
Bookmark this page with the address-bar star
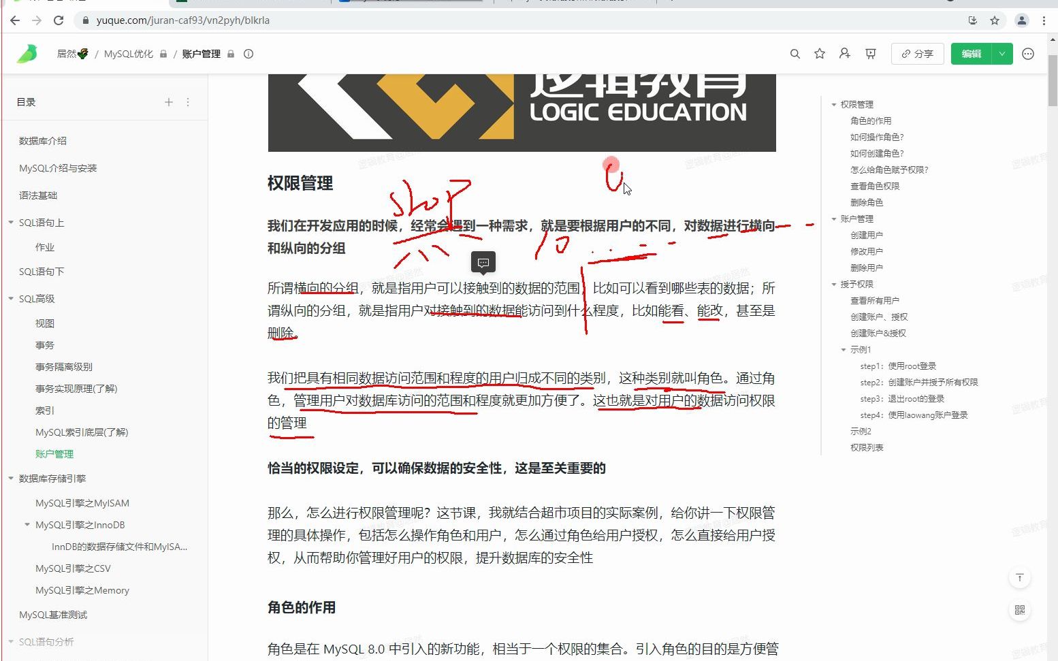point(995,20)
